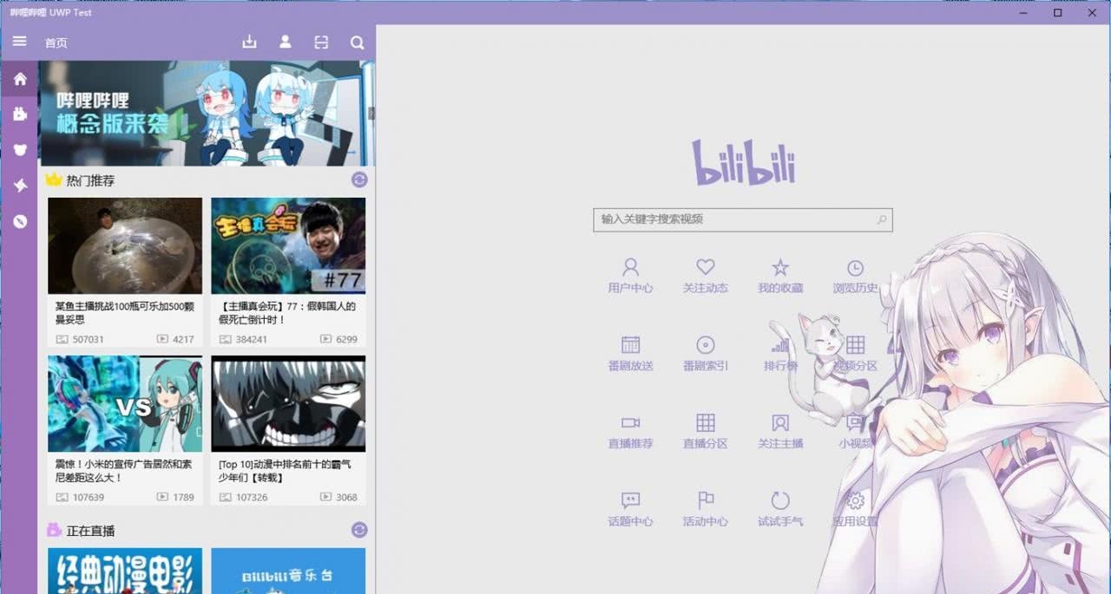The width and height of the screenshot is (1111, 594).
Task: Click the view count 507031
Action: click(x=89, y=339)
